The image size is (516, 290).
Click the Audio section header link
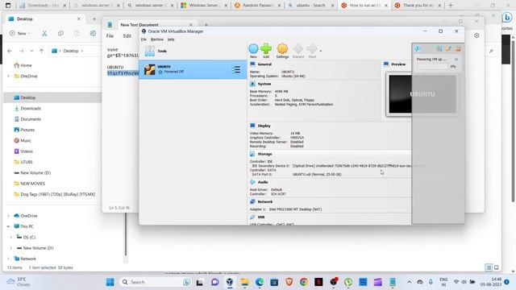pos(263,182)
